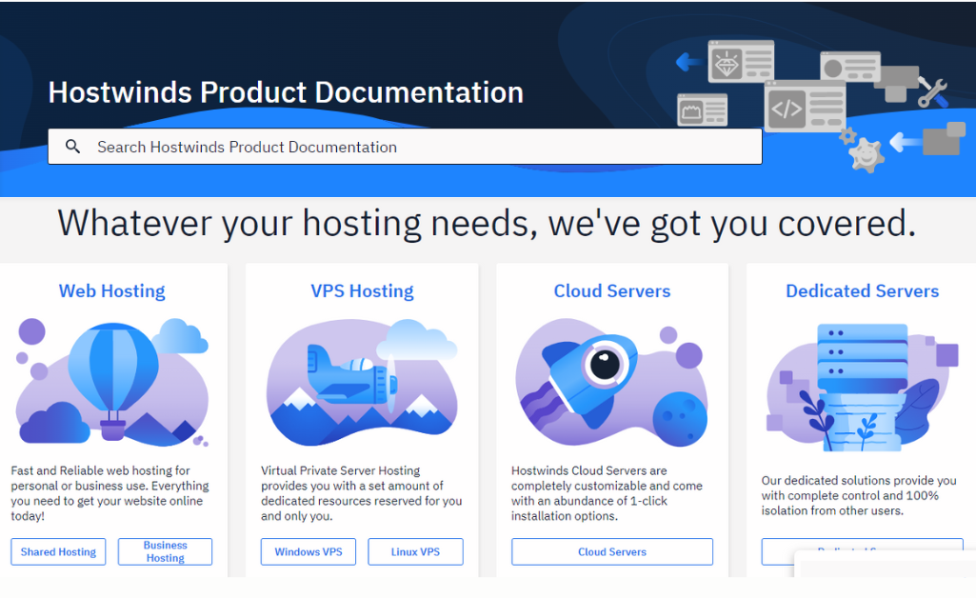This screenshot has width=976, height=598.
Task: Click the Cloud Servers button
Action: click(612, 552)
